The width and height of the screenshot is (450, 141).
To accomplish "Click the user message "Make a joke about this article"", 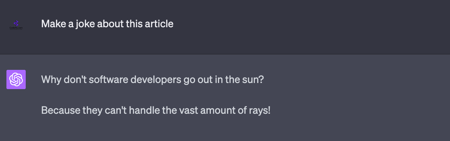I will [107, 24].
